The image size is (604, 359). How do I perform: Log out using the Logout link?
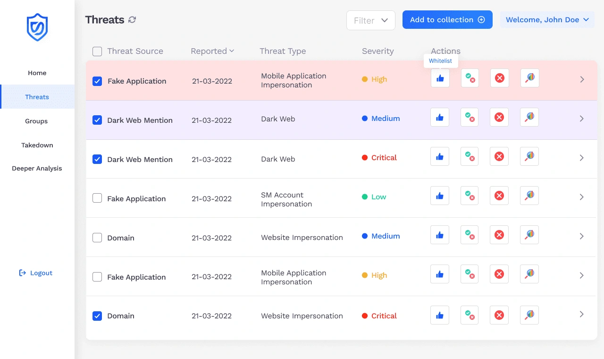point(36,273)
